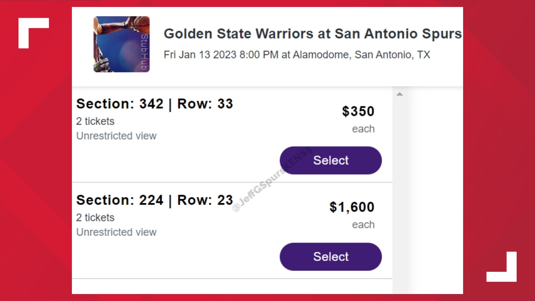Click 2 tickets text under Section 224

(x=95, y=218)
